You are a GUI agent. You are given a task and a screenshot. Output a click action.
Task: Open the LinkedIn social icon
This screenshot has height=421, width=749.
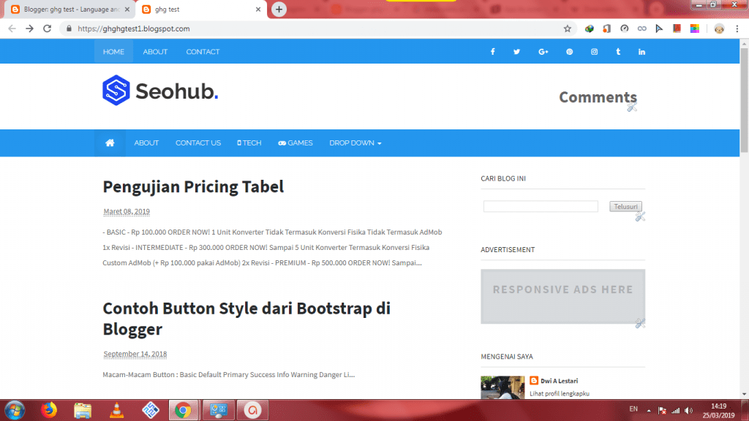(641, 52)
